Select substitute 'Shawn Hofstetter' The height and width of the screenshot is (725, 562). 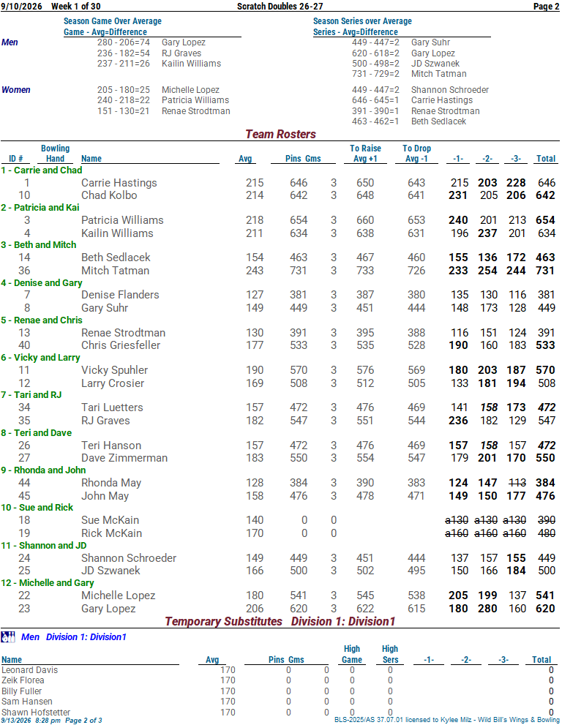pos(36,712)
